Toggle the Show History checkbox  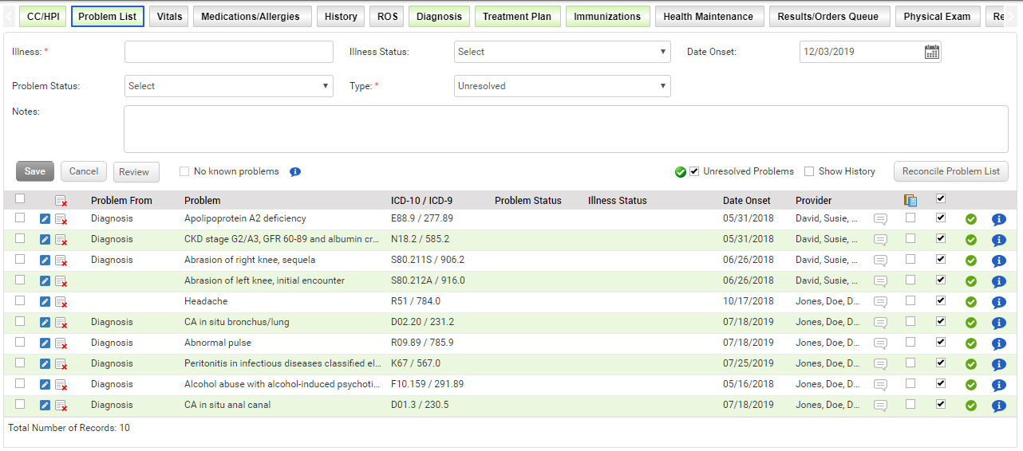(809, 171)
